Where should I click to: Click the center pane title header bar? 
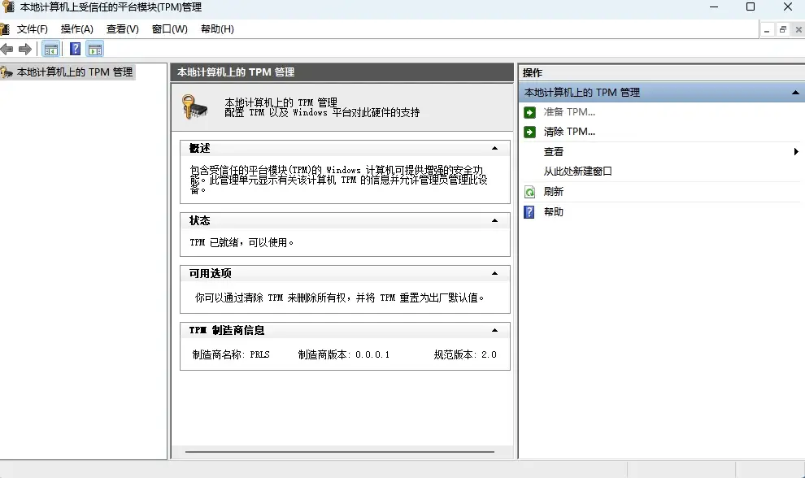(x=342, y=72)
